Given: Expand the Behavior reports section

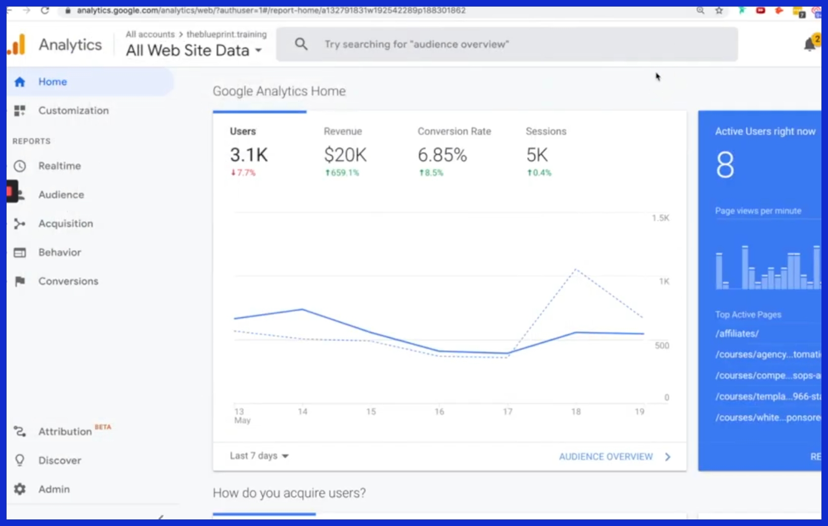Looking at the screenshot, I should tap(60, 252).
